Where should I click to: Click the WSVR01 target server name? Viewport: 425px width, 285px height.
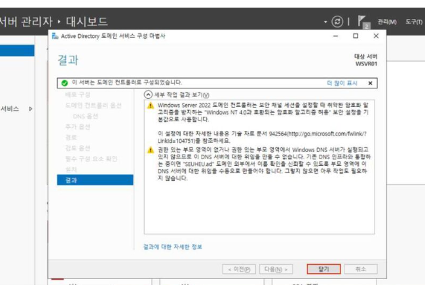click(x=366, y=64)
